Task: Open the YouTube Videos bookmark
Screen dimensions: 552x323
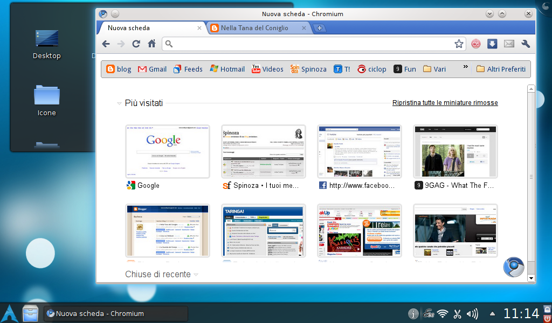Action: point(267,69)
